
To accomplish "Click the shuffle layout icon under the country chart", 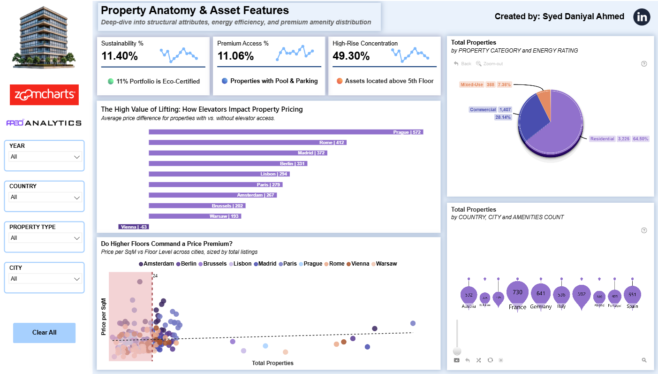I will pyautogui.click(x=478, y=360).
